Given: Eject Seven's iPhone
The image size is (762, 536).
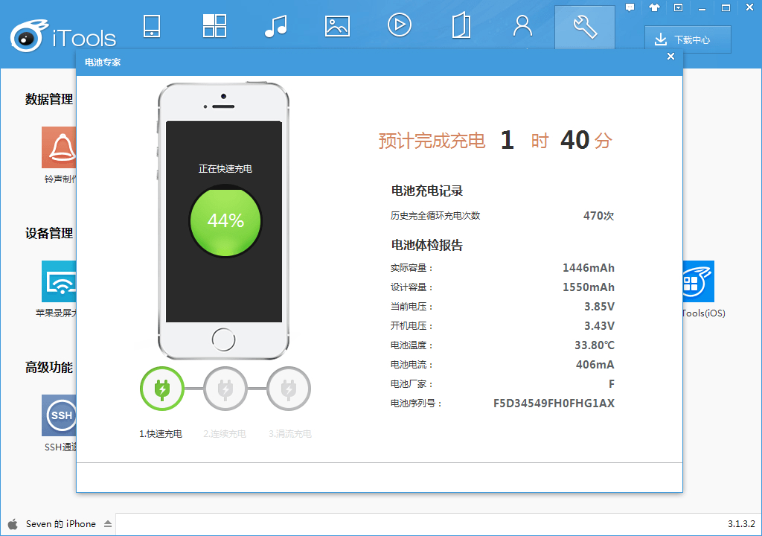Looking at the screenshot, I should point(108,524).
